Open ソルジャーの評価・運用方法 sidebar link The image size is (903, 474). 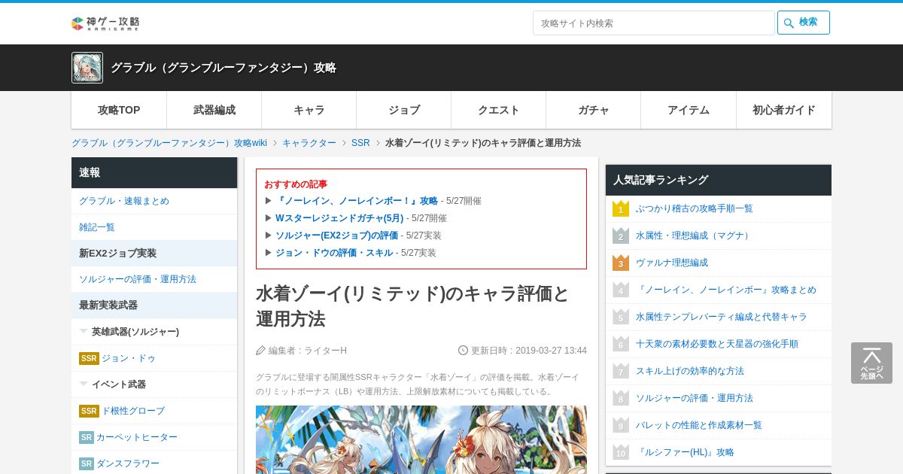click(x=138, y=279)
